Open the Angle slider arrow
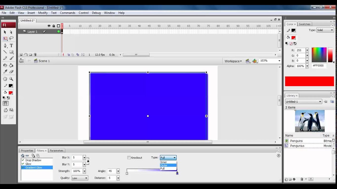Screen dimensions: 337x189 (118, 171)
